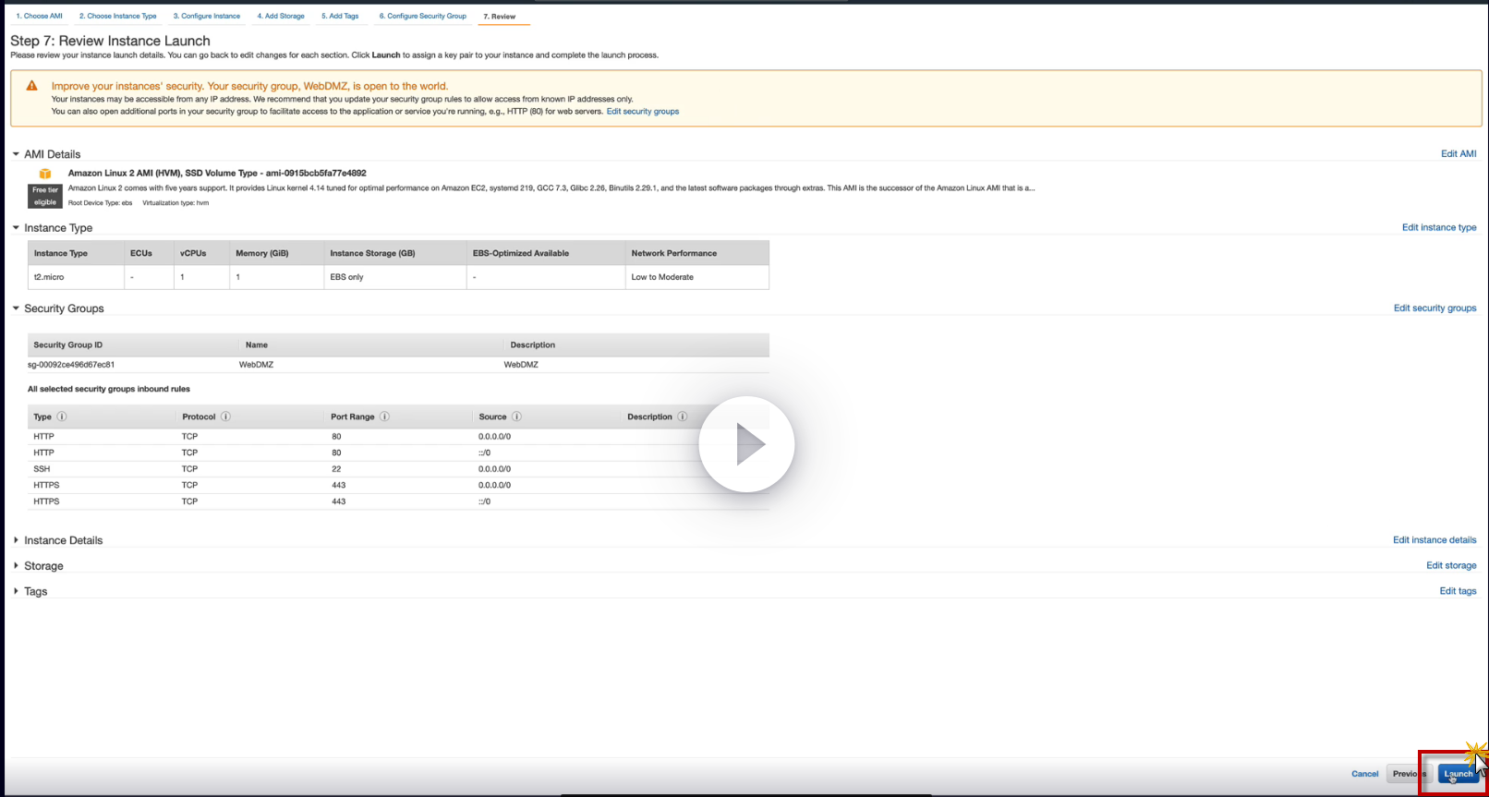
Task: Collapse the Security Groups section
Action: [x=16, y=308]
